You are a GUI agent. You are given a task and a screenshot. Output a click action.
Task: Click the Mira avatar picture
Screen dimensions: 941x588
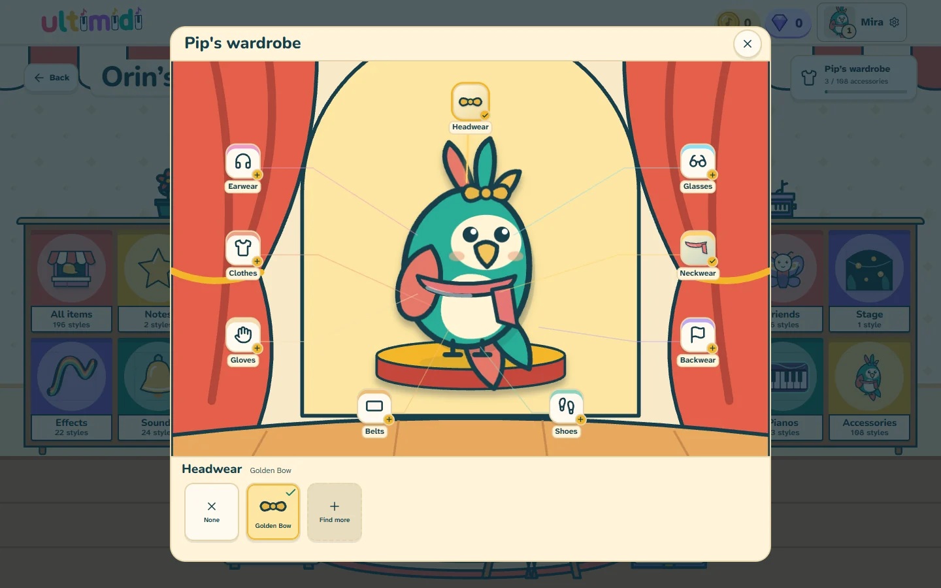[840, 22]
